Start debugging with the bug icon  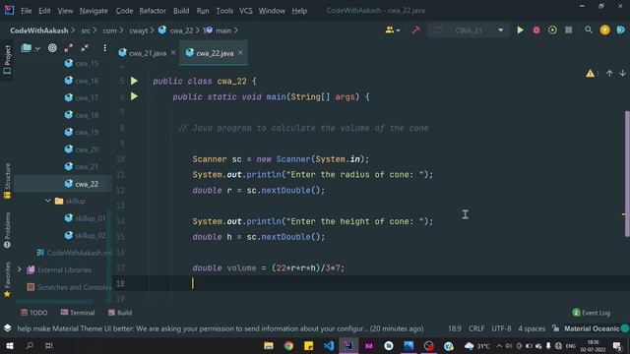coord(535,30)
